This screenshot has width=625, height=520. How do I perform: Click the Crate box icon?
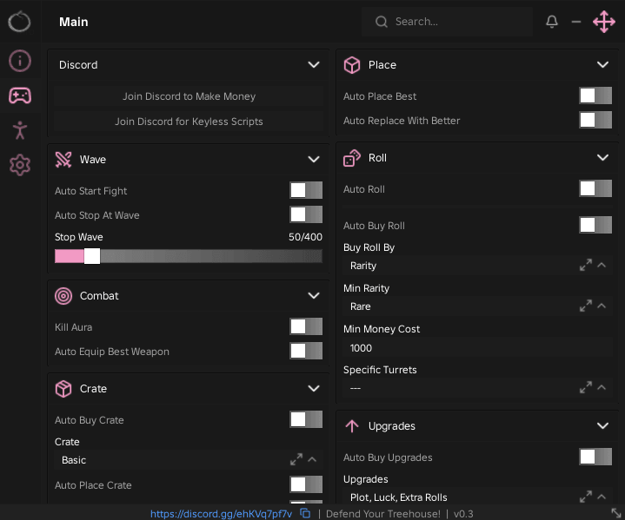coord(63,389)
